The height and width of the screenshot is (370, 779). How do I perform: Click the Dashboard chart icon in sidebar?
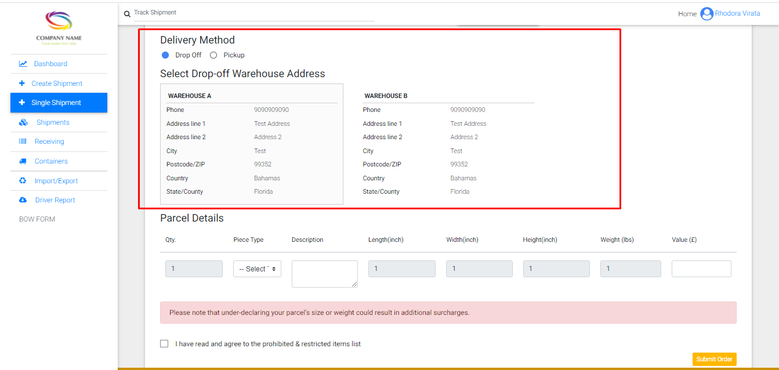[x=23, y=64]
